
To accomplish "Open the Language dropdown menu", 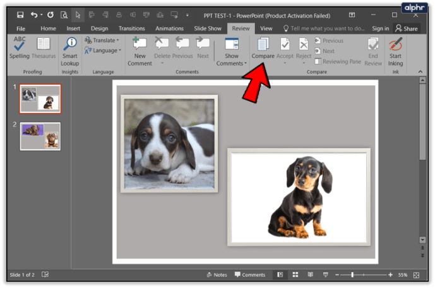I will 103,51.
